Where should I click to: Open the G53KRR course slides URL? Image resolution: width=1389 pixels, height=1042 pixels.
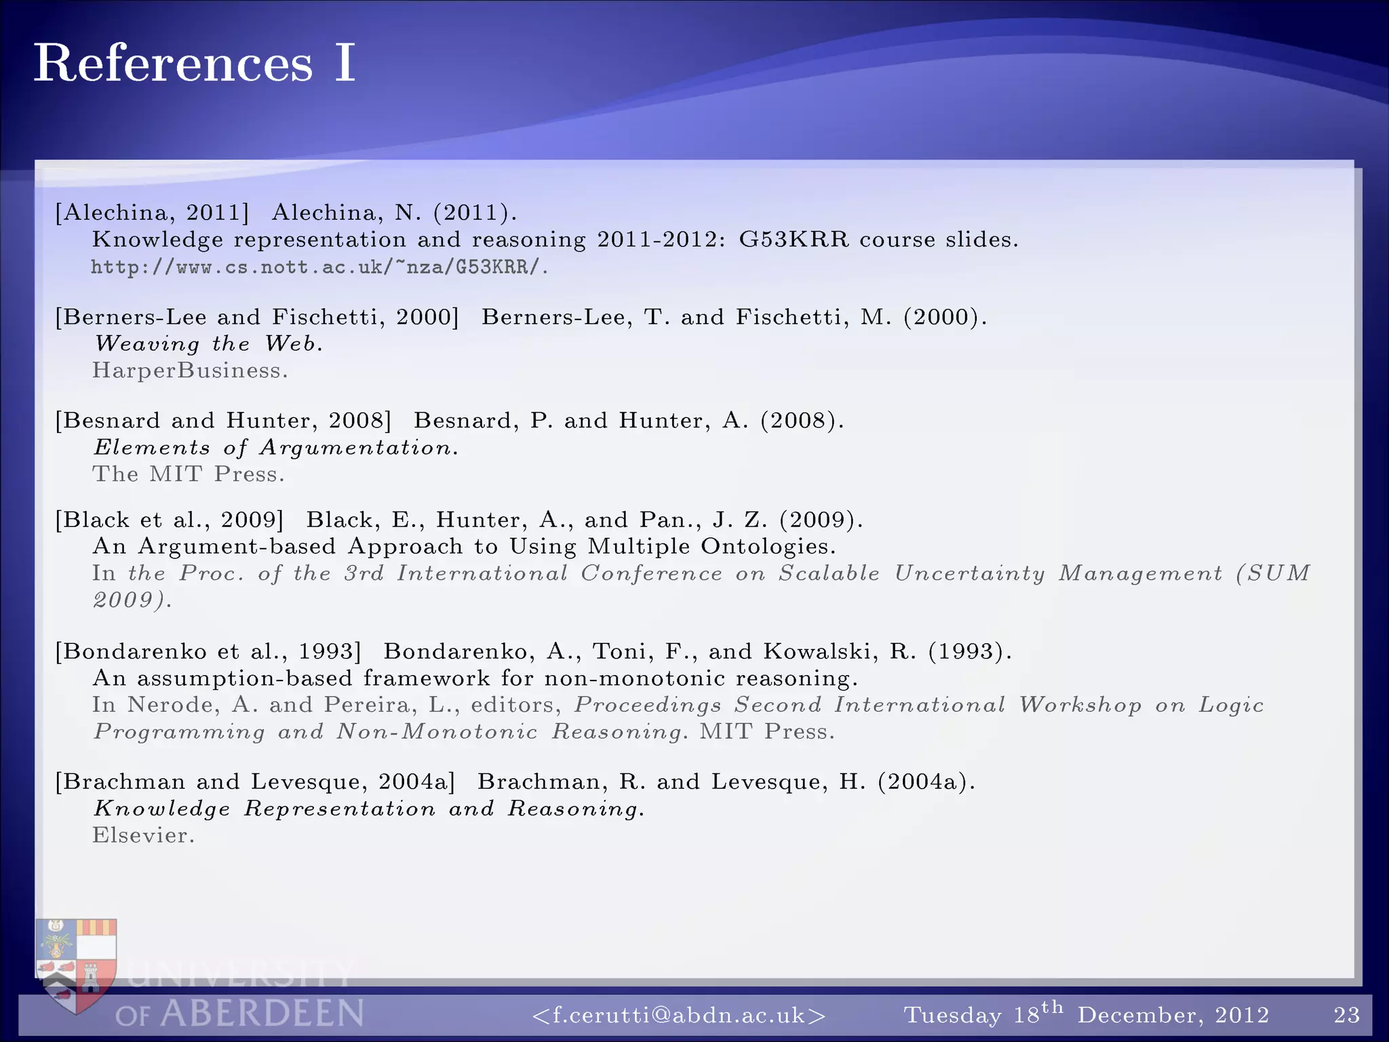[319, 267]
